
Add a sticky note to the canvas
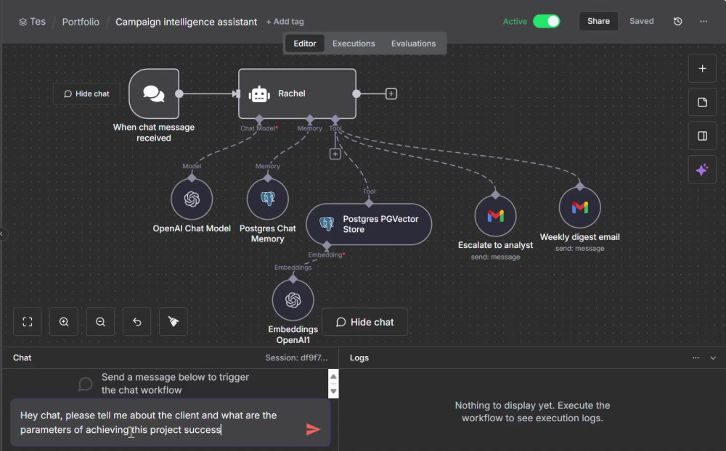click(x=702, y=102)
